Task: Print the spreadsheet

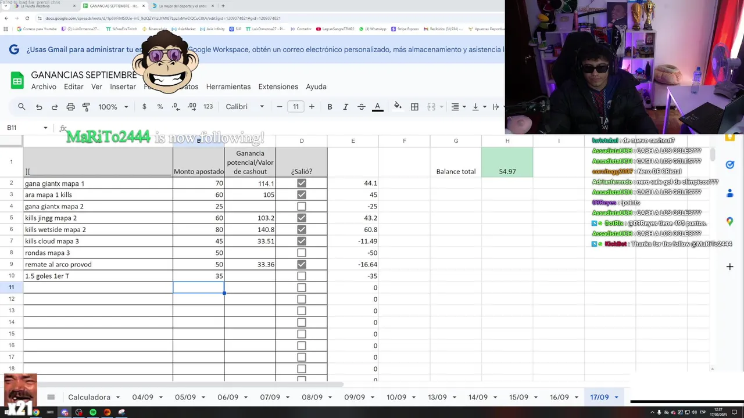Action: point(70,107)
